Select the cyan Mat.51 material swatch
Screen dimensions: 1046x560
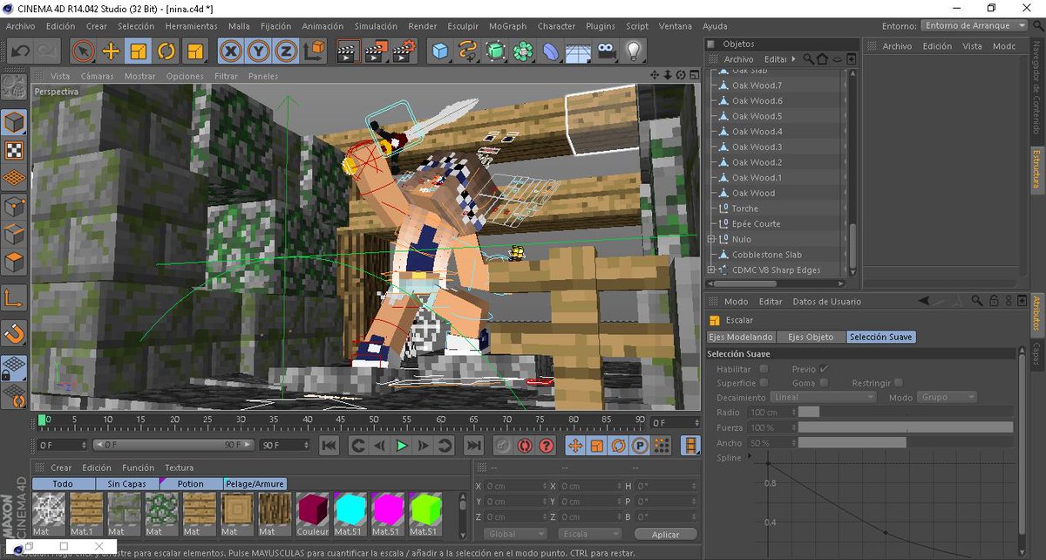[x=349, y=515]
